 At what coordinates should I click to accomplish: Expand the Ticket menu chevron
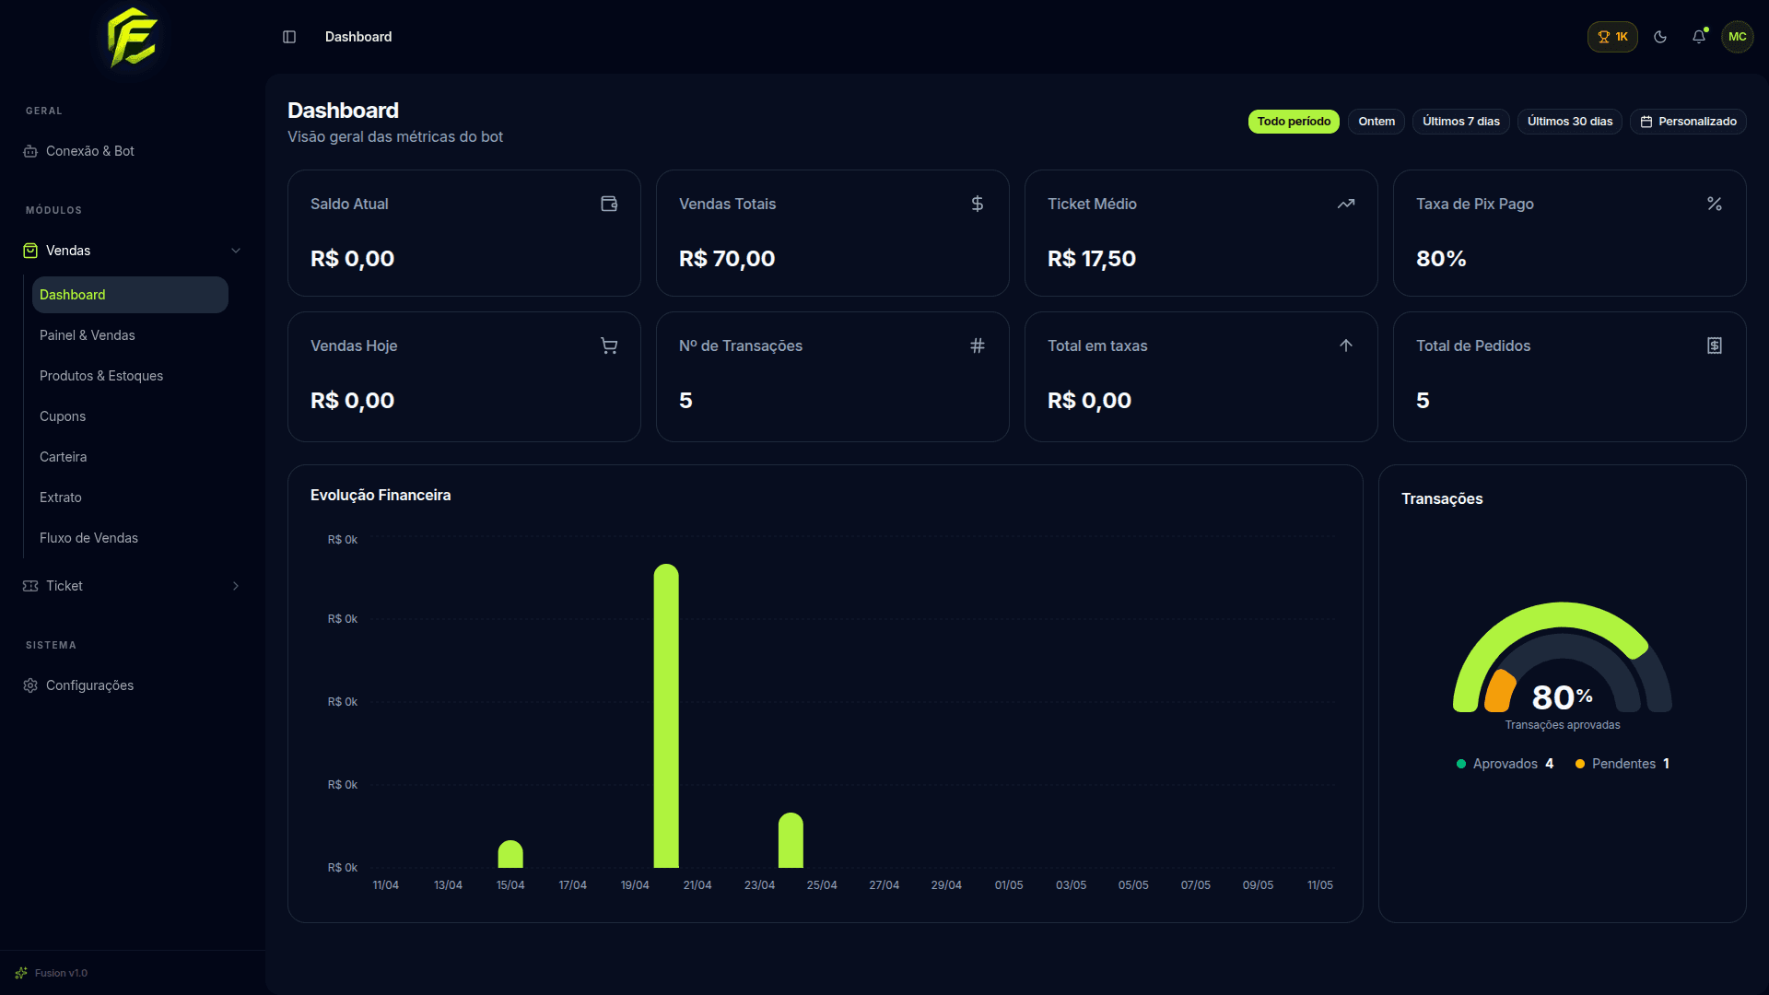[x=236, y=586]
